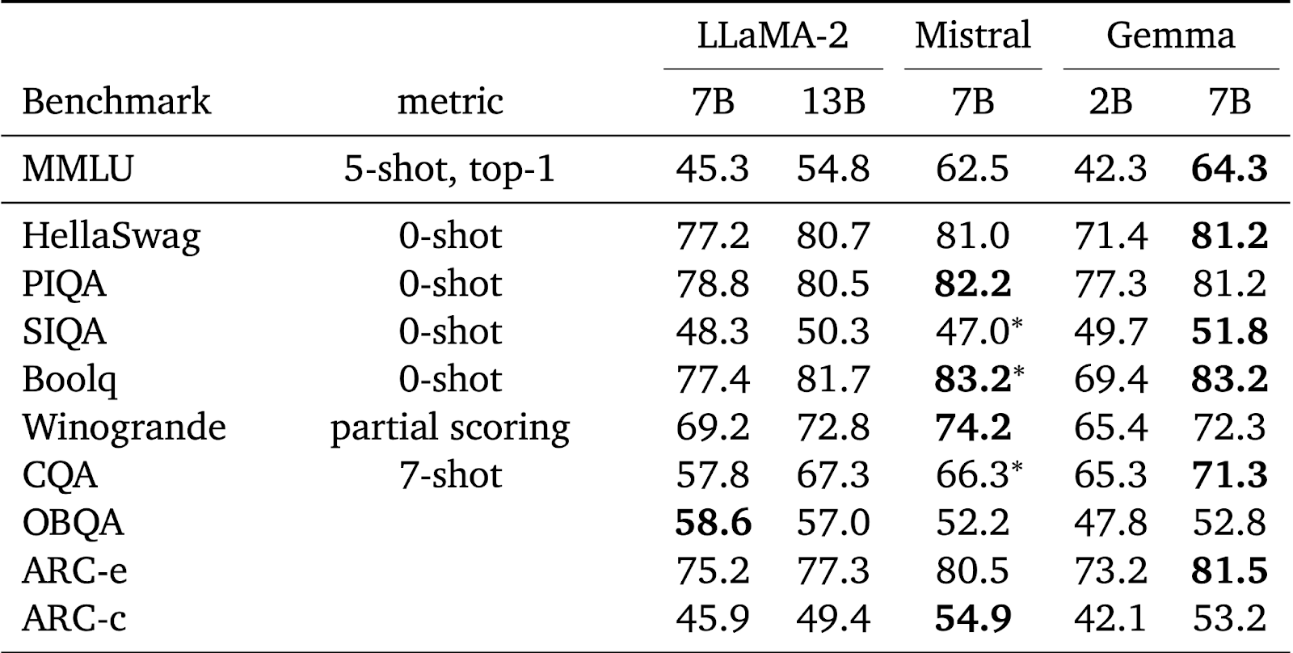
Task: Click the HellaSwag row label
Action: pyautogui.click(x=112, y=236)
